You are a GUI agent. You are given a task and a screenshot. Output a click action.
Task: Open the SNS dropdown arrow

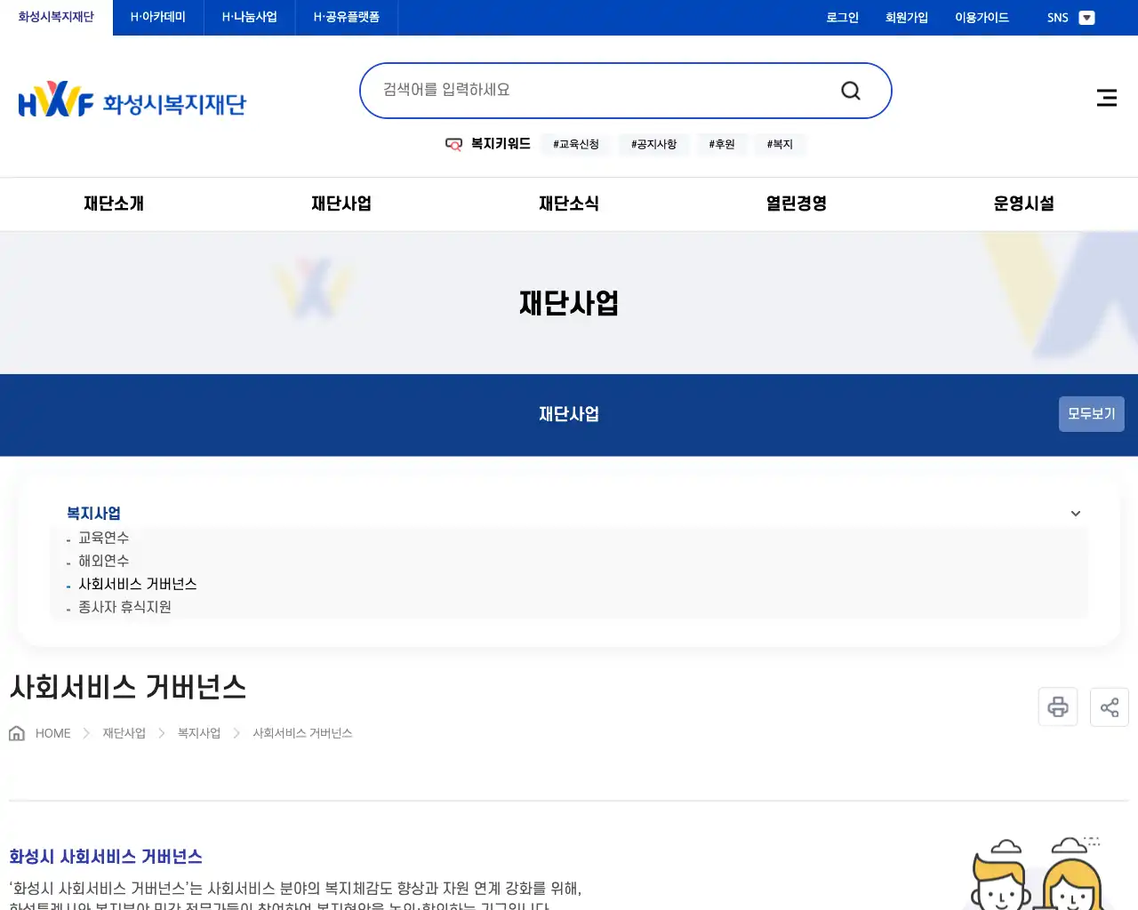[x=1086, y=17]
